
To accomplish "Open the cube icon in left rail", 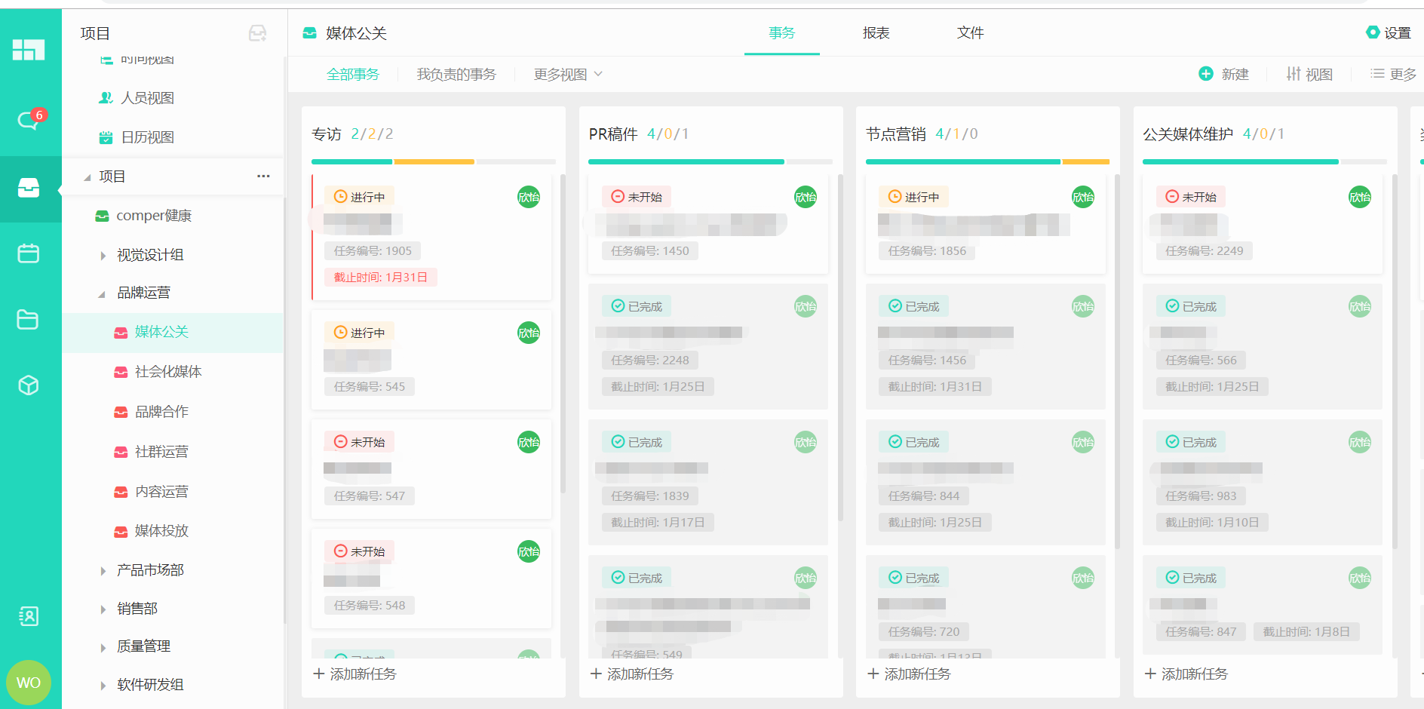I will coord(29,385).
